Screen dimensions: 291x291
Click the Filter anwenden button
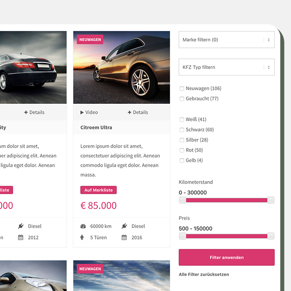point(226,257)
